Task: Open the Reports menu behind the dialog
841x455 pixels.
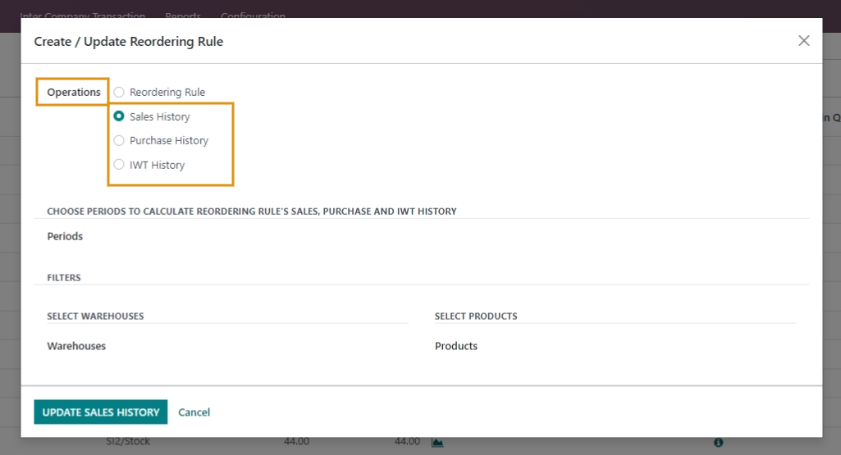Action: click(x=183, y=15)
